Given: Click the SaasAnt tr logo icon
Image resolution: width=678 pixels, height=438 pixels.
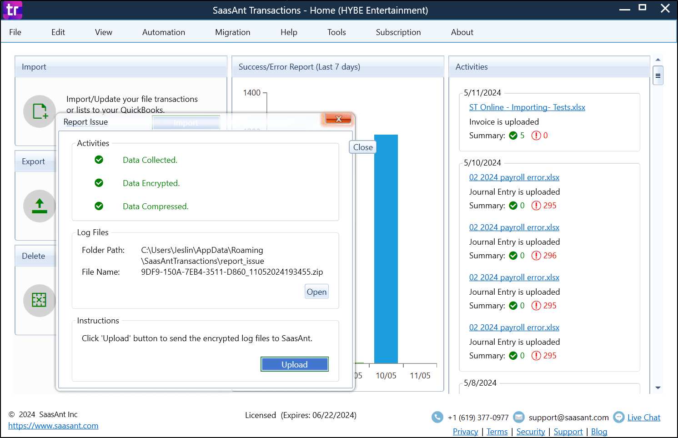Looking at the screenshot, I should click(12, 10).
